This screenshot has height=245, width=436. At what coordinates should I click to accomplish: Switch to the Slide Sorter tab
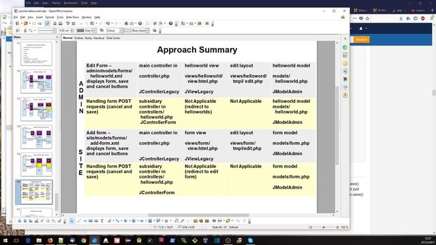click(x=113, y=38)
